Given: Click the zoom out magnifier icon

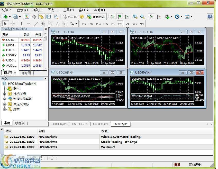Looking at the screenshot, I should 142,17.
